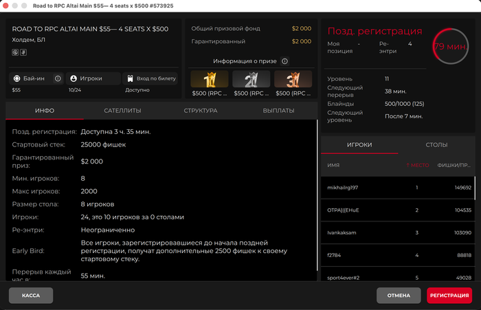Select player f2784 row
This screenshot has width=481, height=310.
[x=398, y=255]
